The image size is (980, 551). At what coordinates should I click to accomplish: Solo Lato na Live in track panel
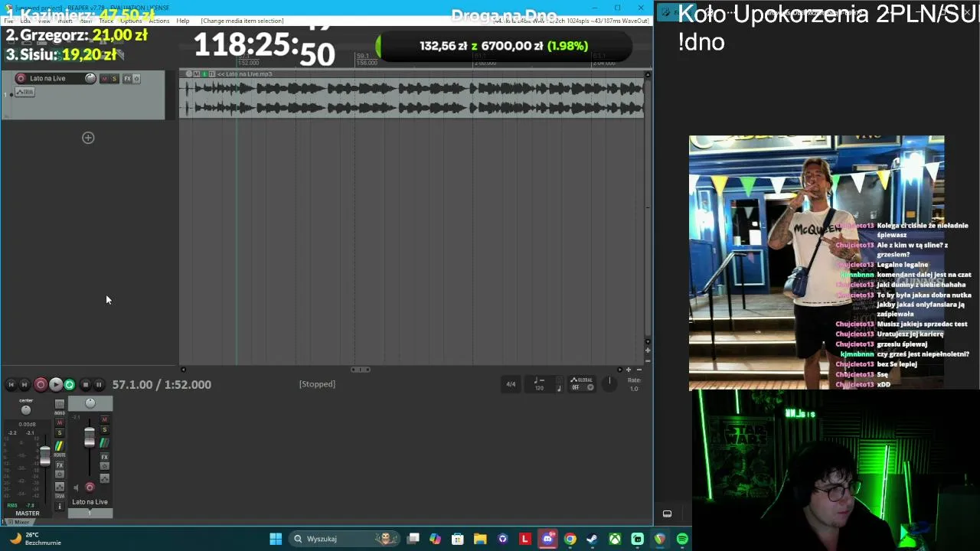114,79
